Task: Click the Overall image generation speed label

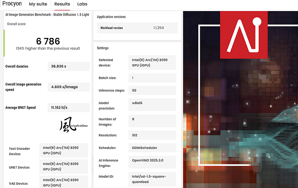Action: (x=23, y=87)
